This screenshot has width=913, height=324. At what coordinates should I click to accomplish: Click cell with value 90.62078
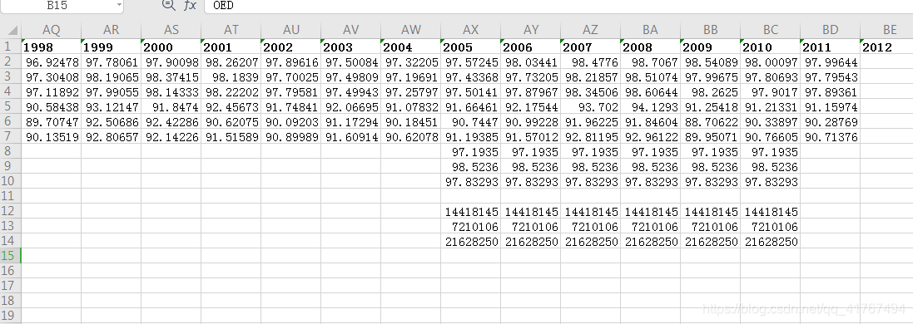point(411,137)
